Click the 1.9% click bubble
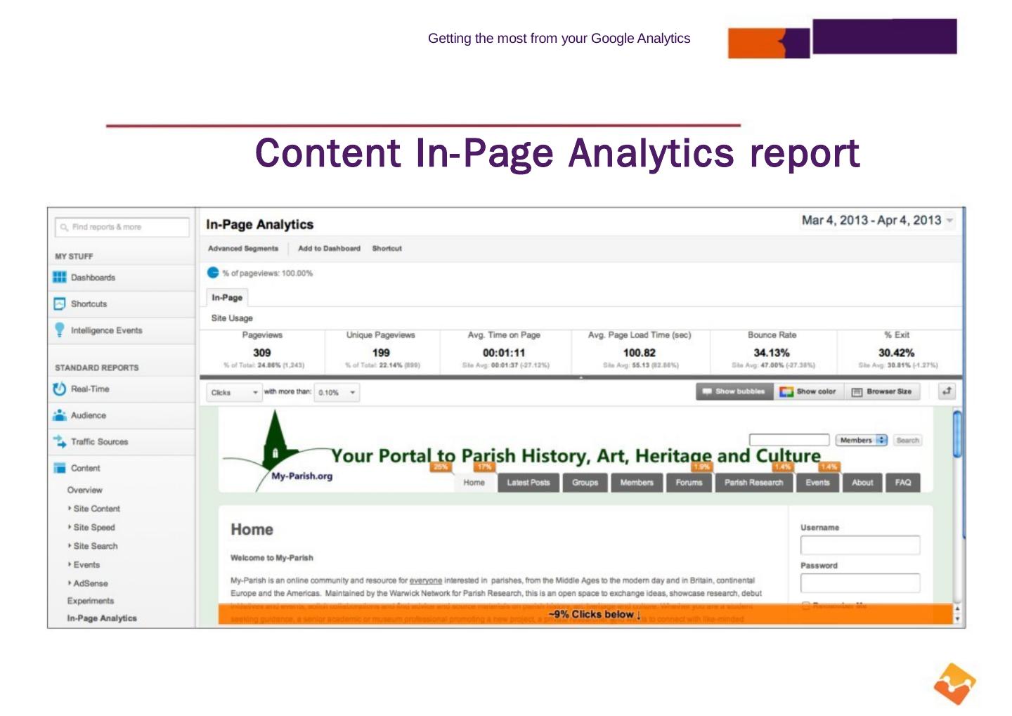1012x716 pixels. click(701, 467)
